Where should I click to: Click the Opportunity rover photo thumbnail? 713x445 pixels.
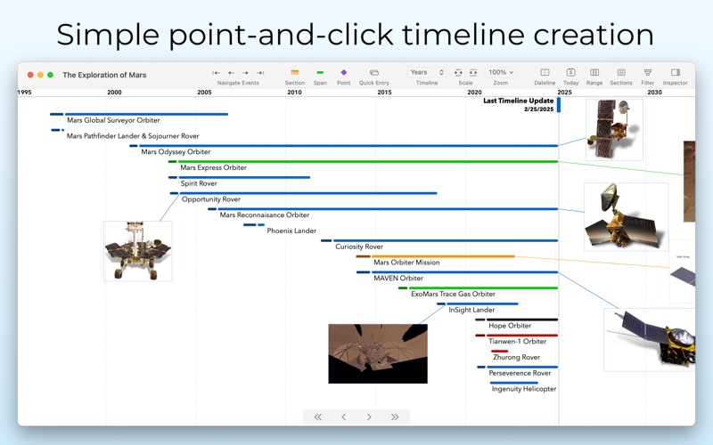tap(138, 251)
